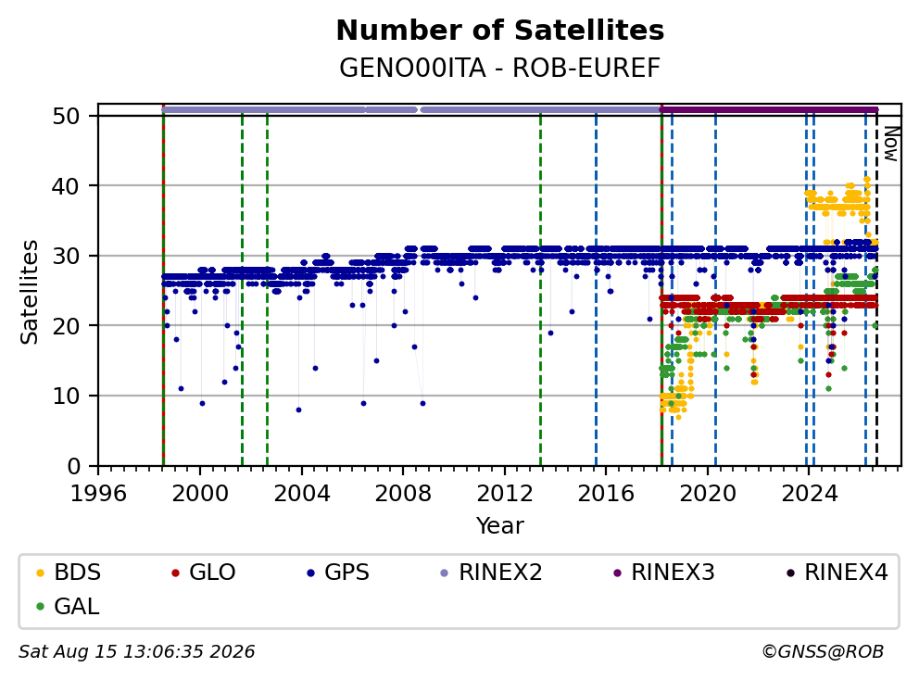
Task: Click the GPS blue legend marker
Action: coord(310,573)
